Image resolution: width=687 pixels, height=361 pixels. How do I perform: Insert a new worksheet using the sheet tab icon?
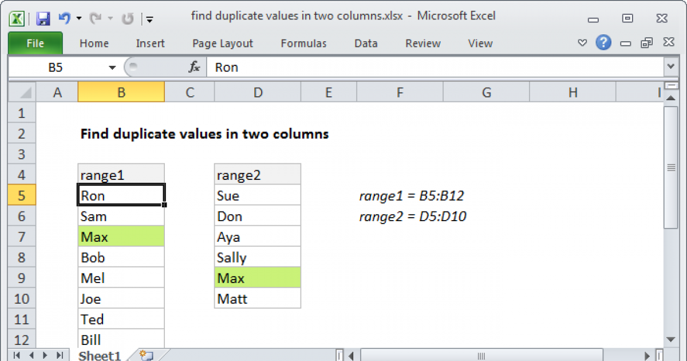pos(145,355)
